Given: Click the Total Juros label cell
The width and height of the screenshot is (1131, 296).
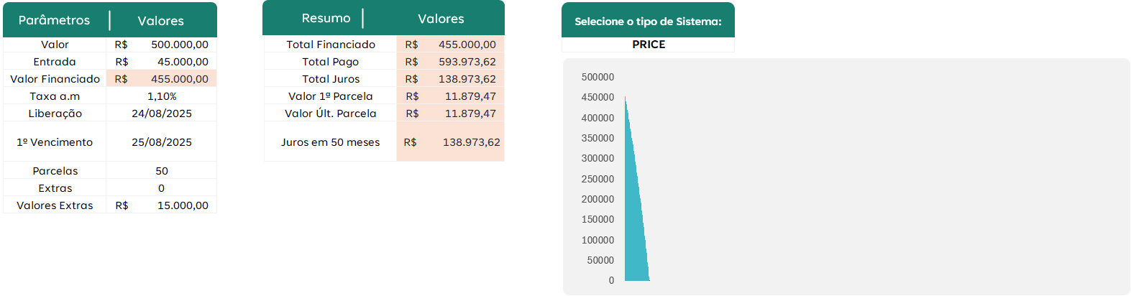Looking at the screenshot, I should click(331, 79).
